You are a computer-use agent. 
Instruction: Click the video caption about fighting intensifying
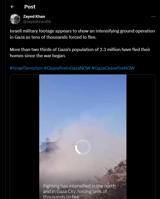click(79, 191)
